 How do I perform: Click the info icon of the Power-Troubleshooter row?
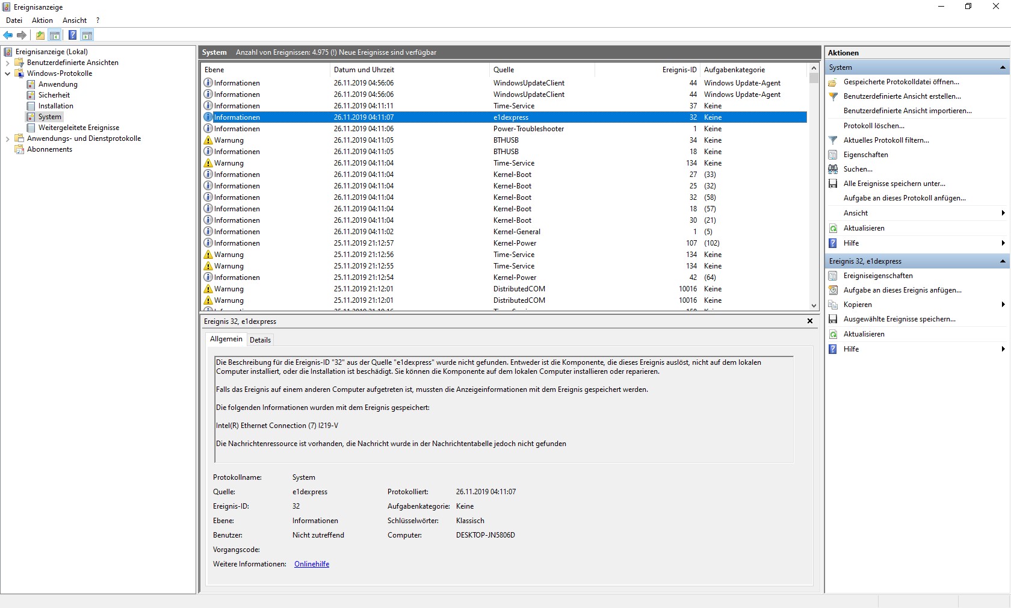208,129
